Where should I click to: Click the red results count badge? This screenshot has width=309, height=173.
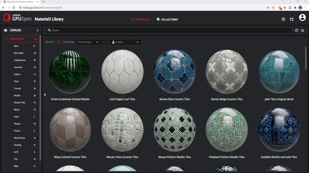58,42
